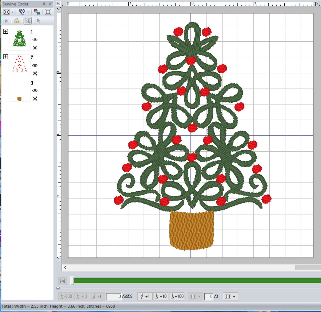Hide color block 2 with its eye icon
This screenshot has height=312, width=321.
click(x=35, y=65)
